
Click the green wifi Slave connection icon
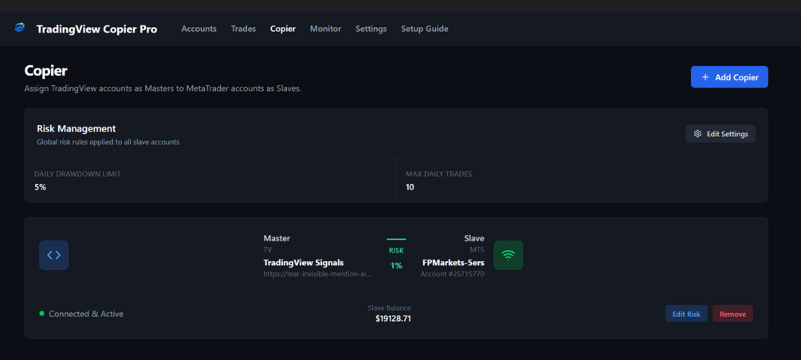[508, 256]
